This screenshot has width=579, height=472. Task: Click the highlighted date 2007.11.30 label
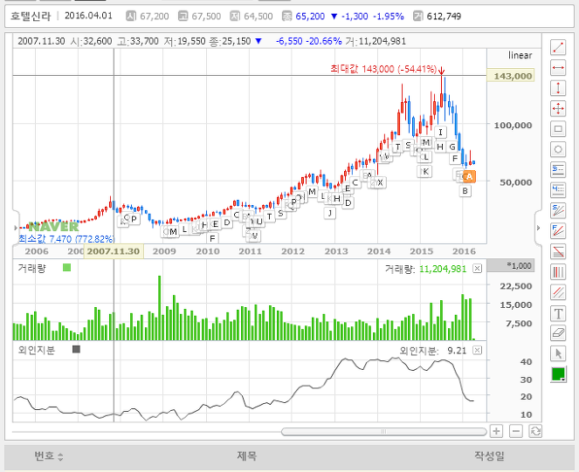click(114, 251)
